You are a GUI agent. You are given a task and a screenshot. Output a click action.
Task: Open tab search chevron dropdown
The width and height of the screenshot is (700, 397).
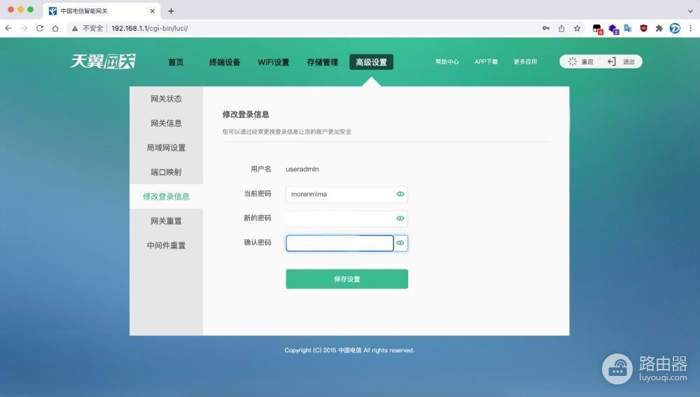pos(691,11)
